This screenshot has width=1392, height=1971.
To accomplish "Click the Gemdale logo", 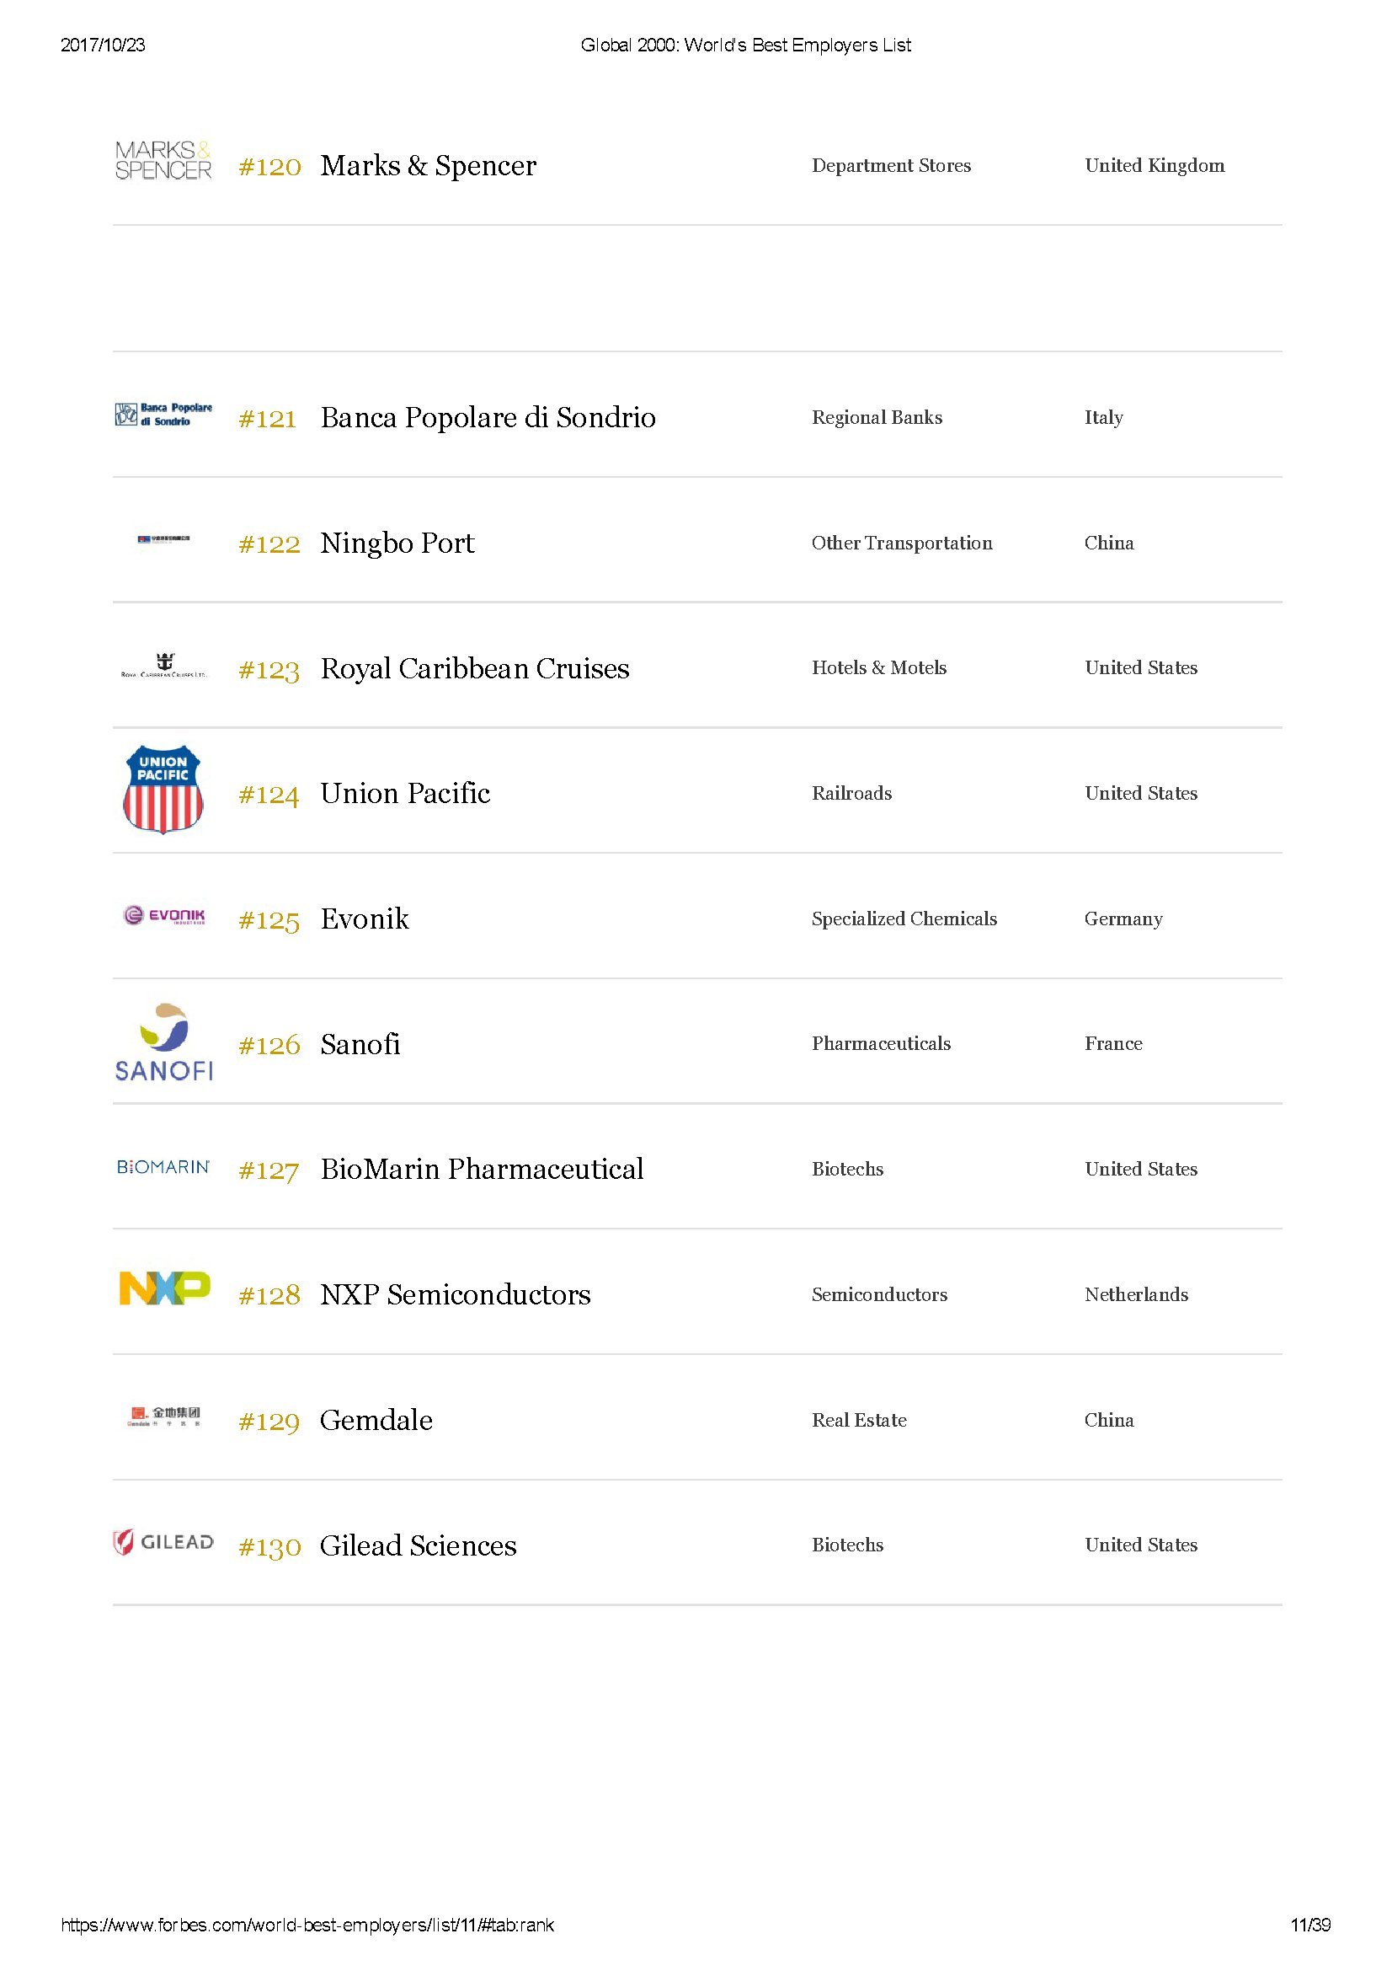I will pyautogui.click(x=164, y=1416).
